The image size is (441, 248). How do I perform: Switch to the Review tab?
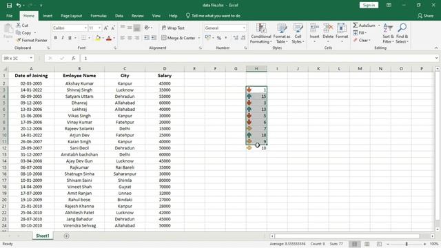tap(138, 16)
